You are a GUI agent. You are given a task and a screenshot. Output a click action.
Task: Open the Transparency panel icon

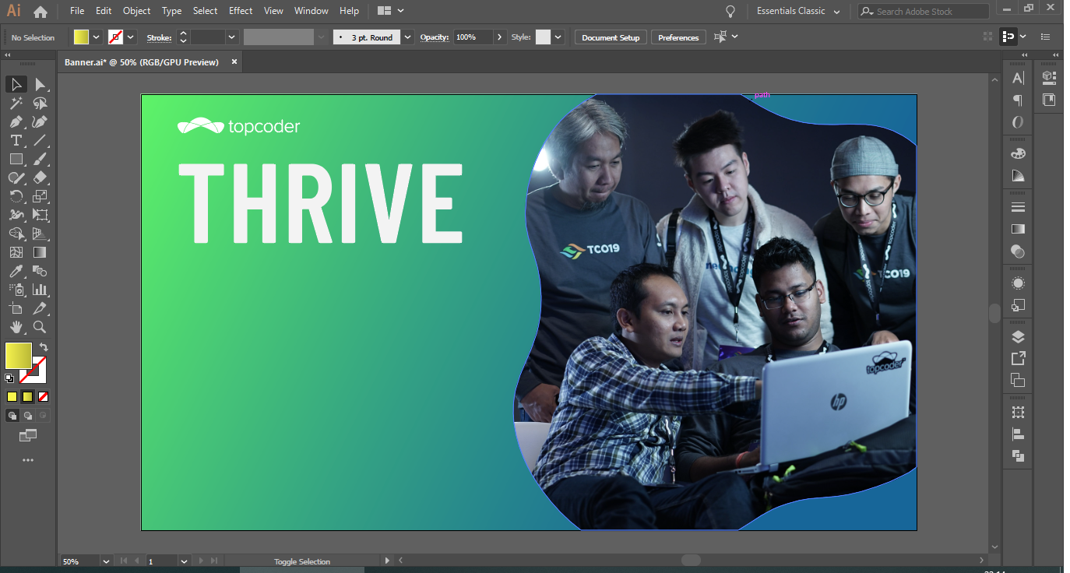[1018, 251]
